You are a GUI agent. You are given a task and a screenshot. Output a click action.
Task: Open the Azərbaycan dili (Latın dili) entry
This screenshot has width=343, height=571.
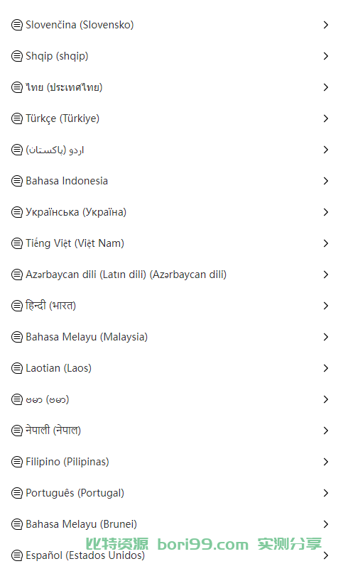point(171,275)
